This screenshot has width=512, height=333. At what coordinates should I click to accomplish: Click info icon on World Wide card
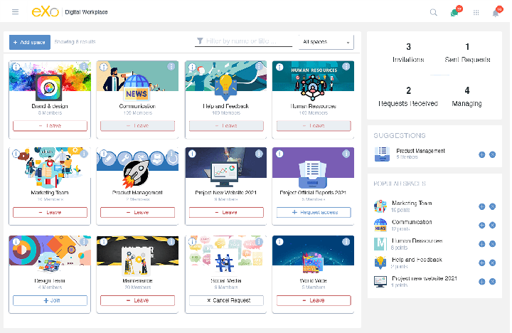[279, 242]
